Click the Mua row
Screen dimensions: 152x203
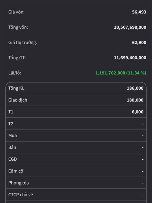pyautogui.click(x=76, y=136)
